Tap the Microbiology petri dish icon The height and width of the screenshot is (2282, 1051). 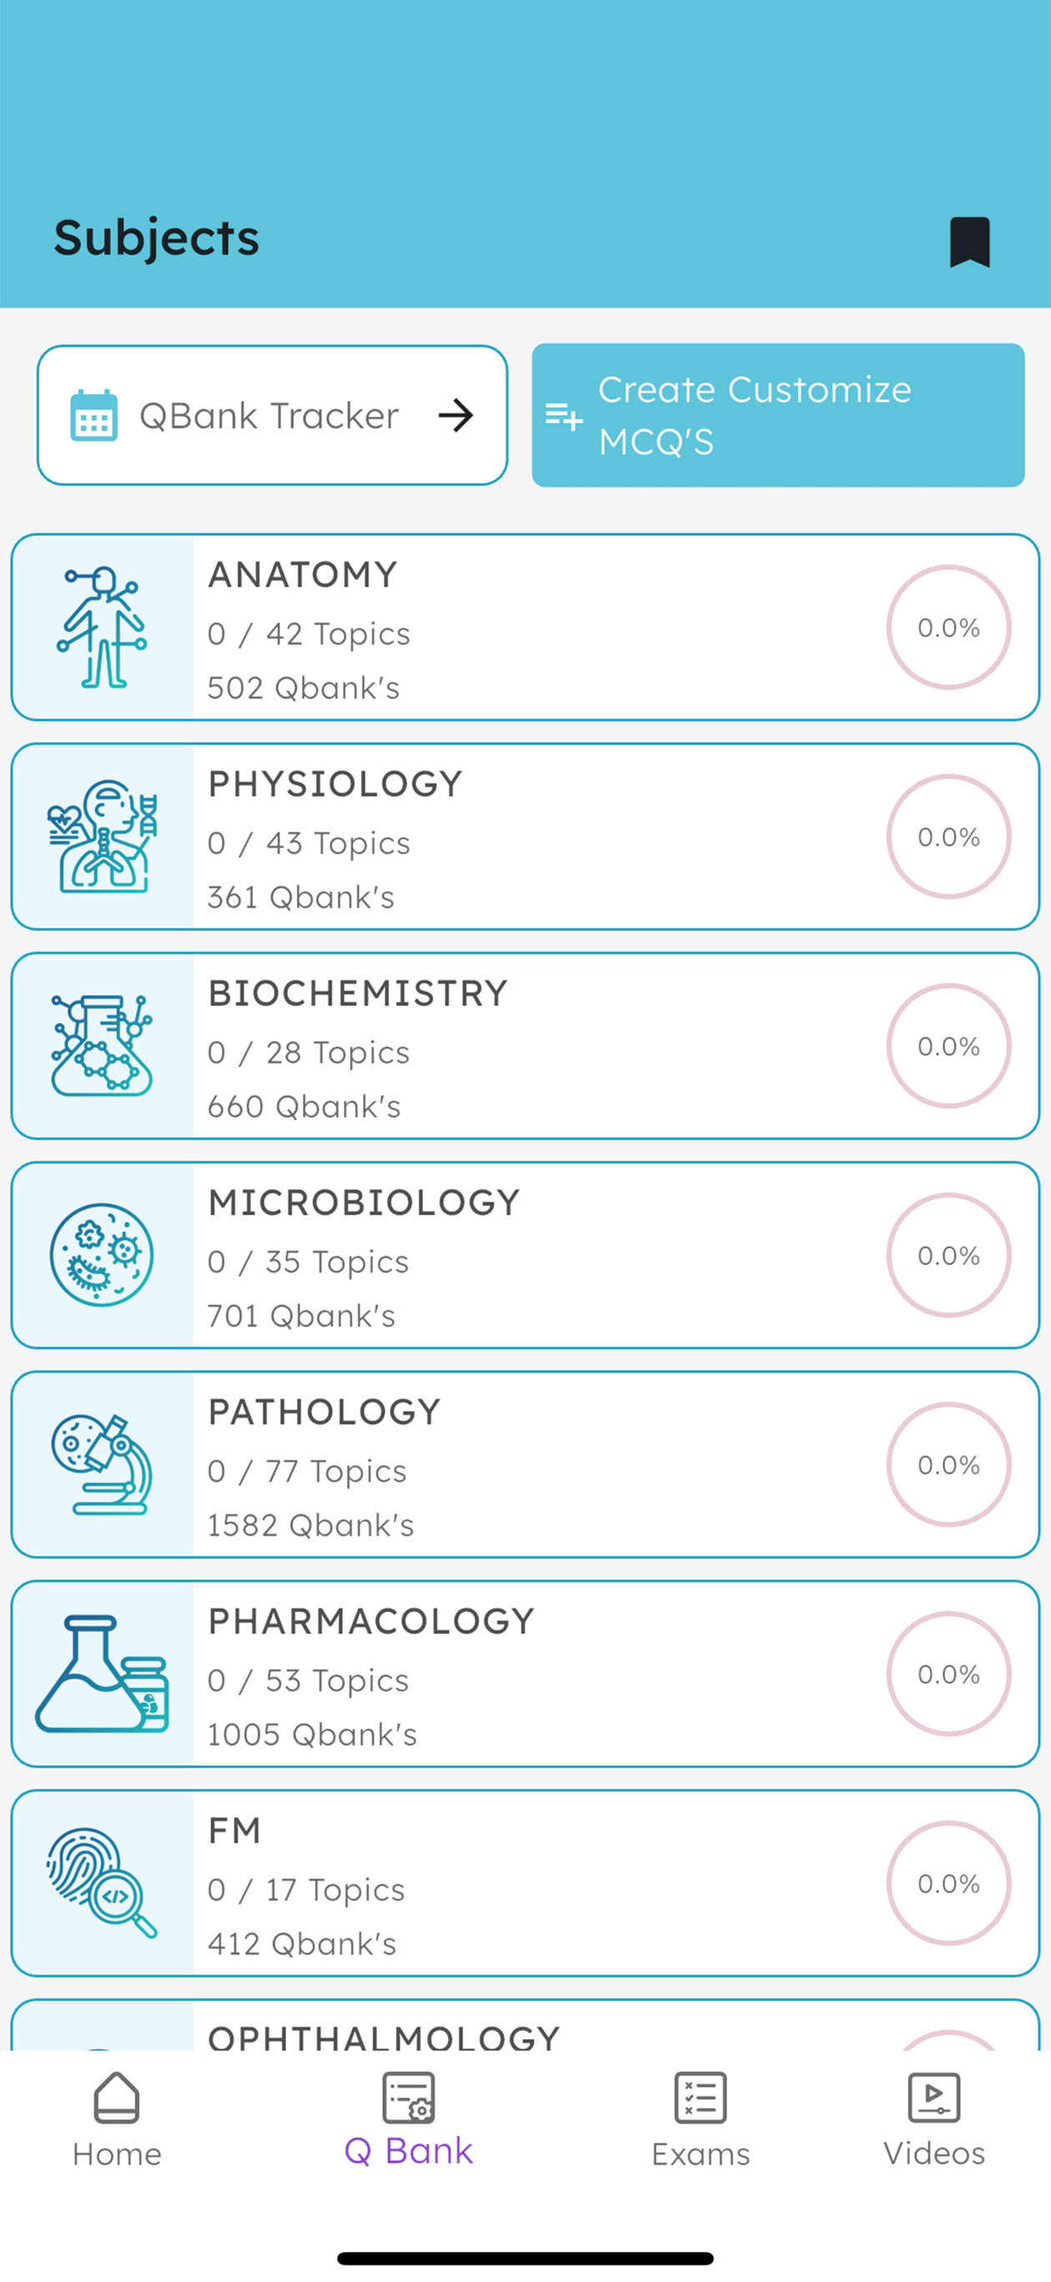[x=103, y=1254]
